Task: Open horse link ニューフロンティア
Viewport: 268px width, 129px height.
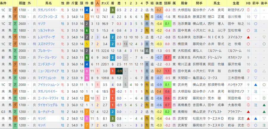Action: point(48,71)
